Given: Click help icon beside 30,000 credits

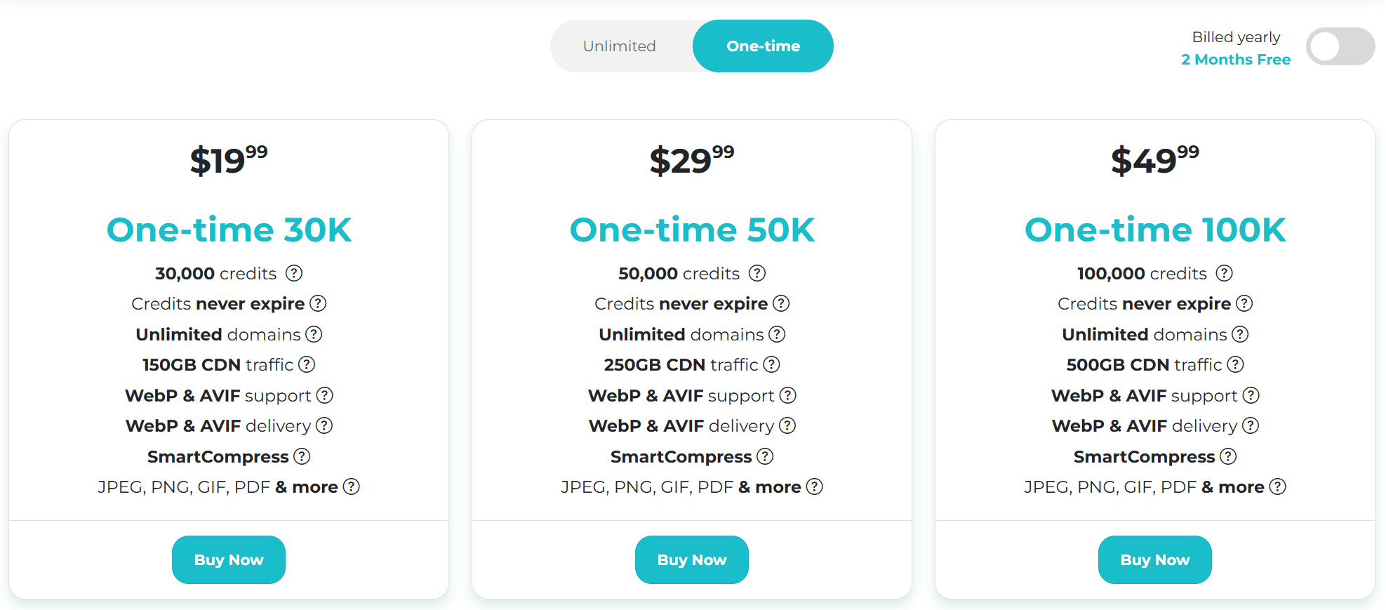Looking at the screenshot, I should point(294,273).
